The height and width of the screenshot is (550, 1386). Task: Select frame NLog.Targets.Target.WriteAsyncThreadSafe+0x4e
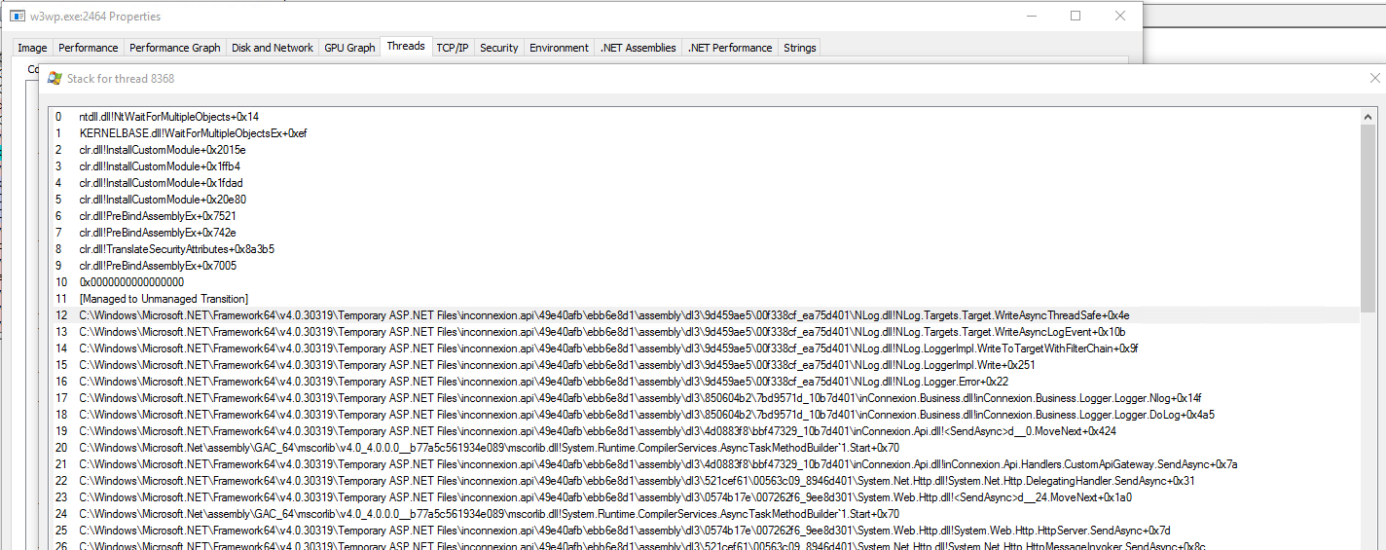(705, 315)
